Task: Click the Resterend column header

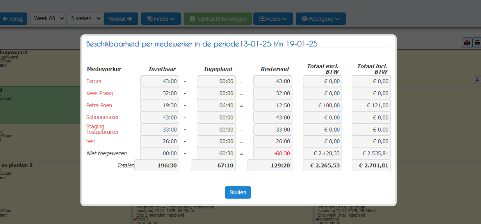Action: click(x=275, y=69)
